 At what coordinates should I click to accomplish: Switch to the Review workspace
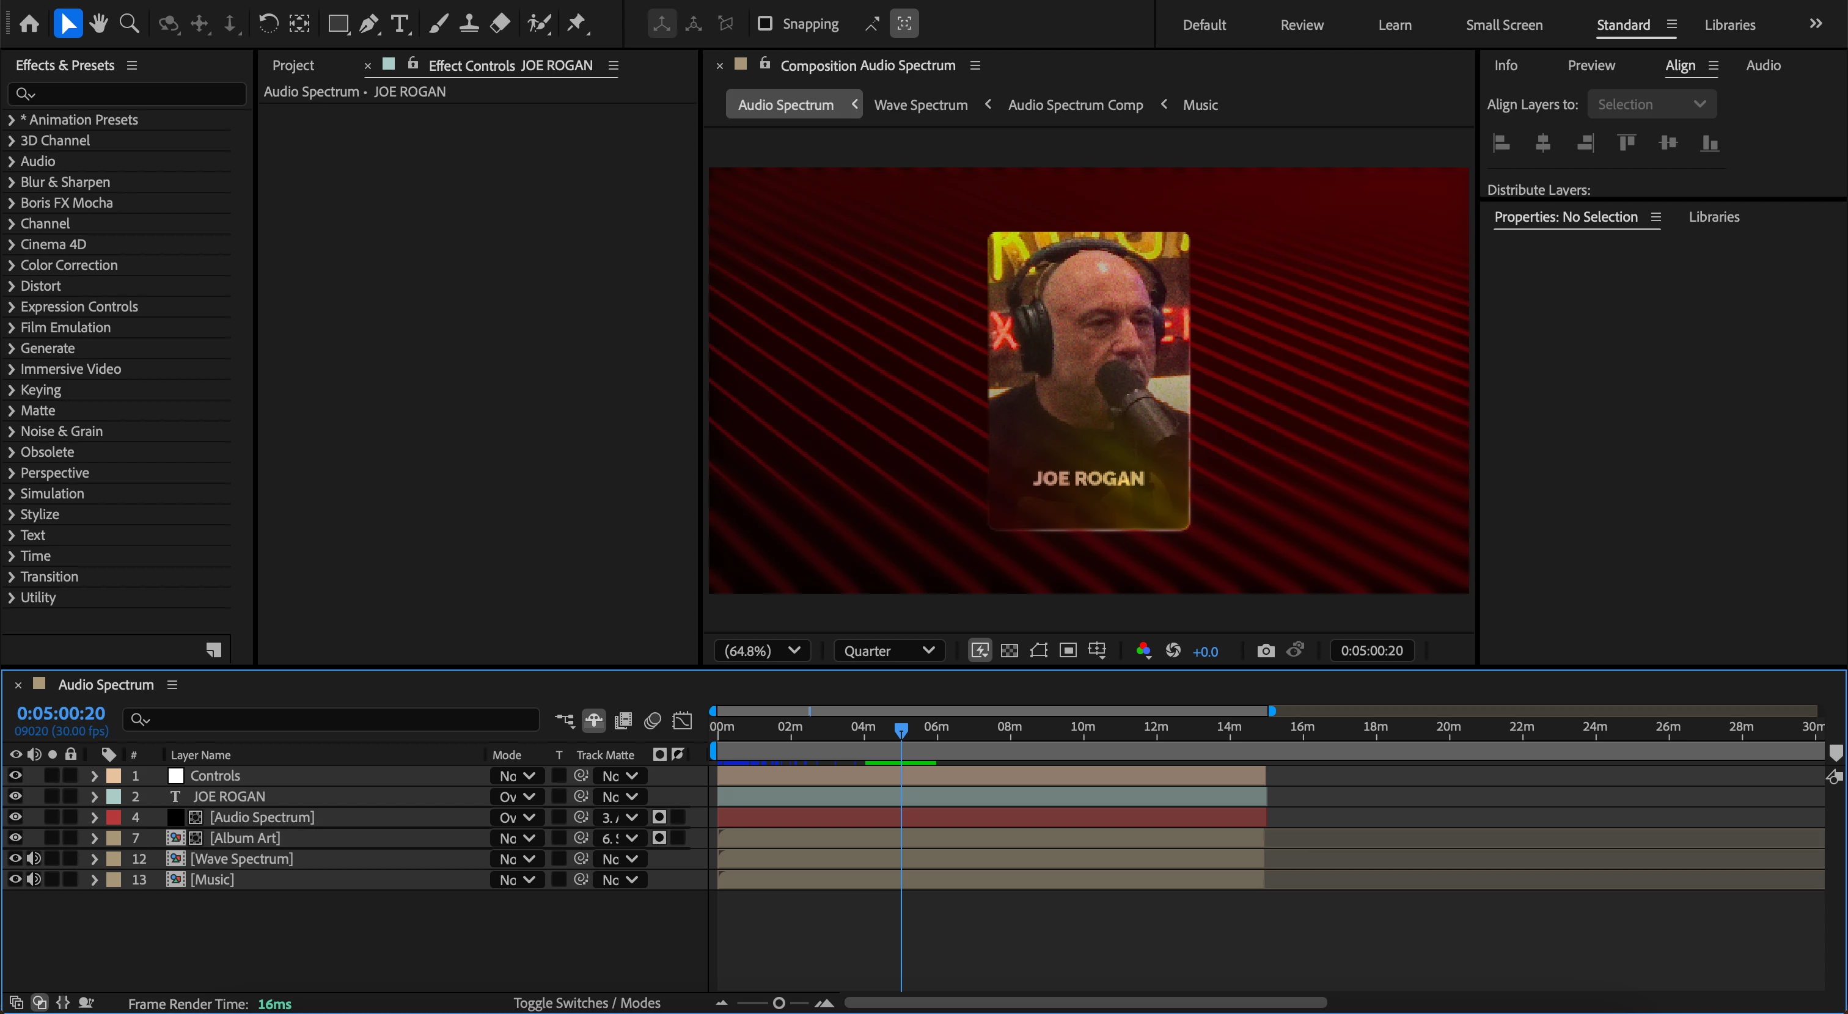(x=1301, y=25)
